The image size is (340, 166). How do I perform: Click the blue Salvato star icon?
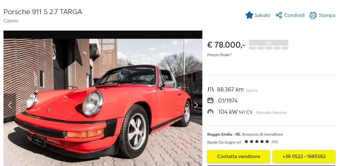tap(249, 15)
